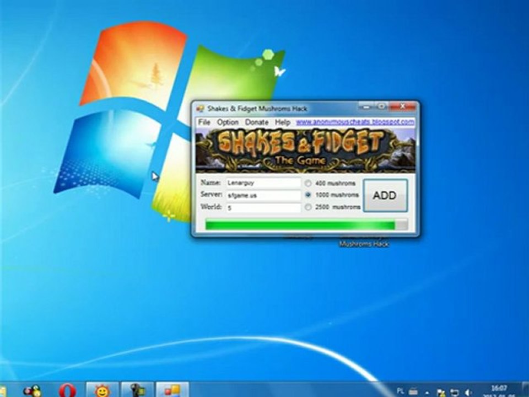The width and height of the screenshot is (529, 397).
Task: Open the Option menu
Action: 228,122
